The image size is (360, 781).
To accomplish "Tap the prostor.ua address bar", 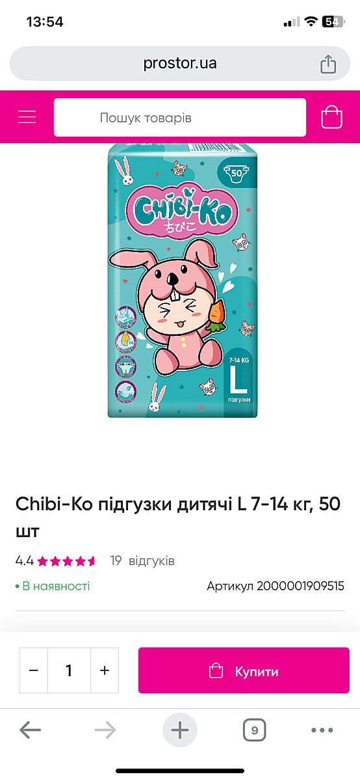I will pyautogui.click(x=180, y=64).
